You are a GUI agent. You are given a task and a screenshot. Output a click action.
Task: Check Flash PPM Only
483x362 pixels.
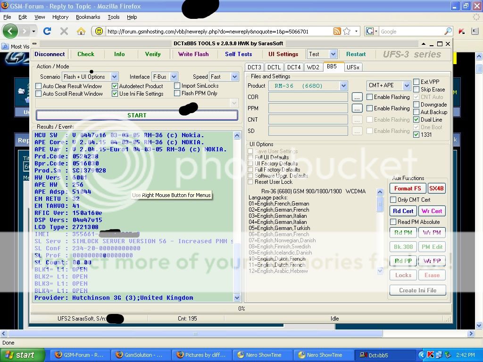(177, 93)
